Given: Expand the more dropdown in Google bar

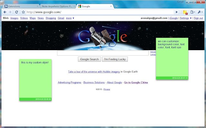Looking at the screenshot, I should tap(70, 18).
